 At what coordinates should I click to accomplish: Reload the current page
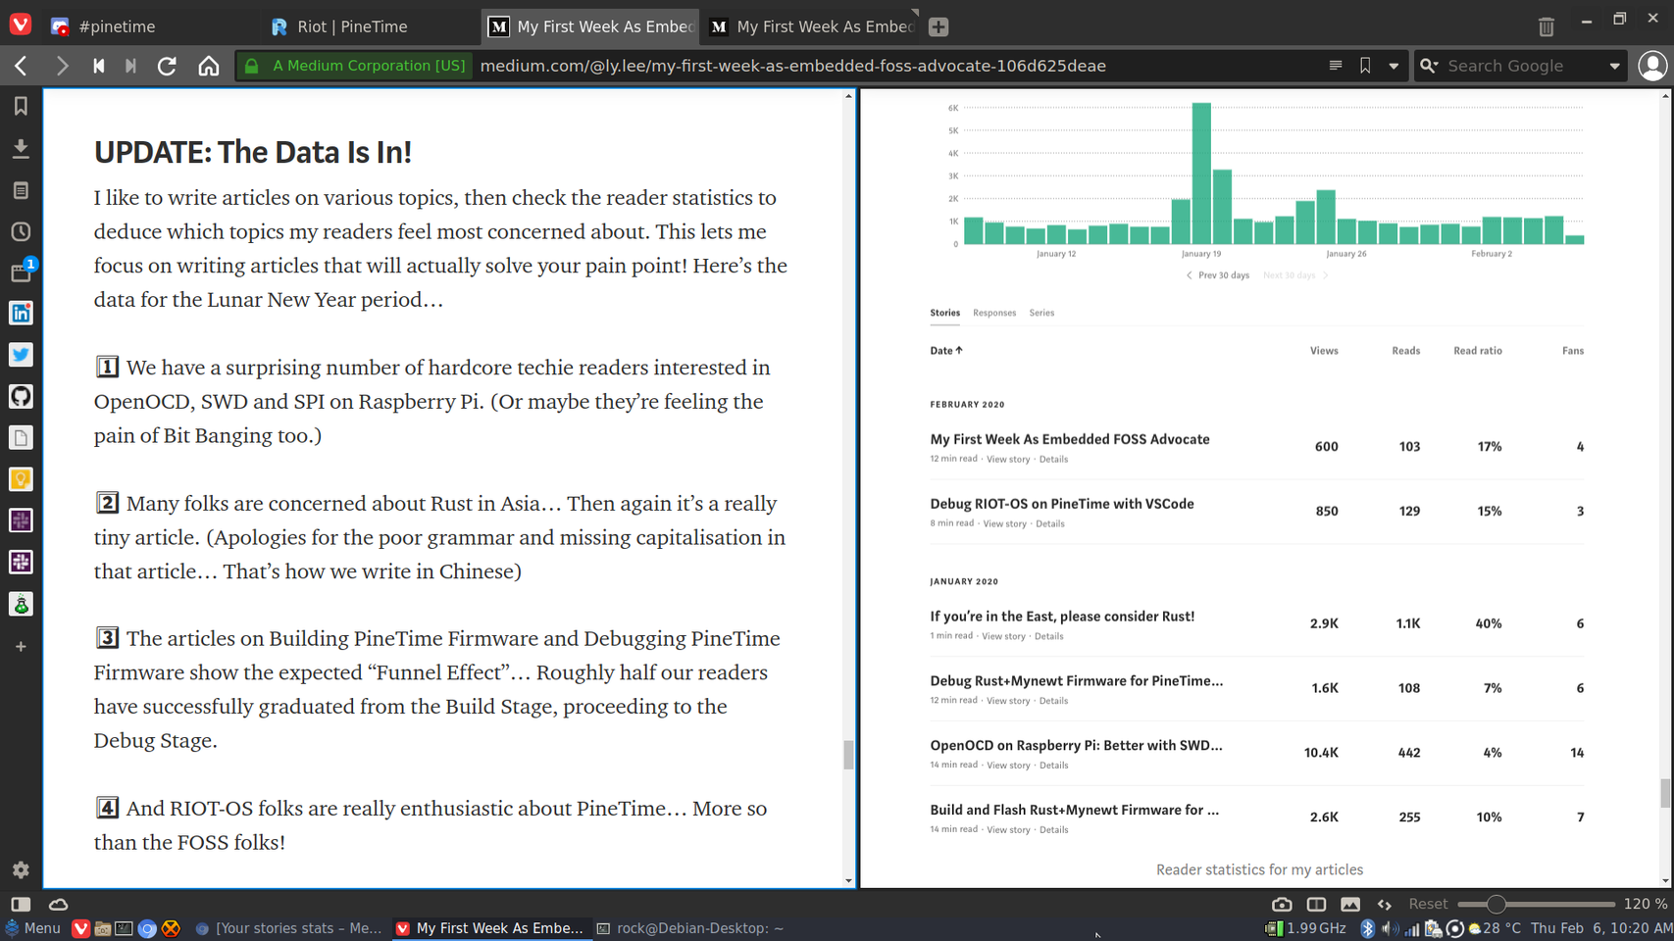coord(167,66)
